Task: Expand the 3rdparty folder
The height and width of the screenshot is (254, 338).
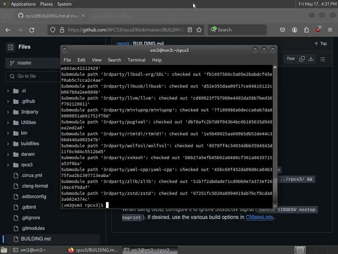Action: point(8,112)
